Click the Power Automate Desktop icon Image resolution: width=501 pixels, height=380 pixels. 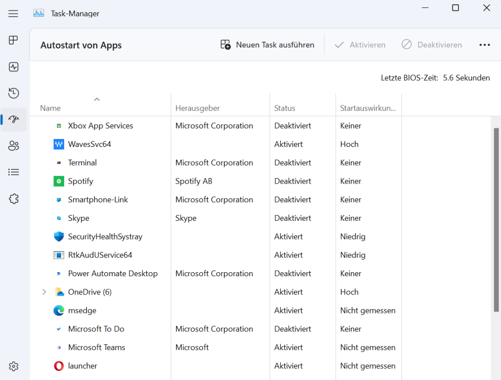pyautogui.click(x=59, y=273)
